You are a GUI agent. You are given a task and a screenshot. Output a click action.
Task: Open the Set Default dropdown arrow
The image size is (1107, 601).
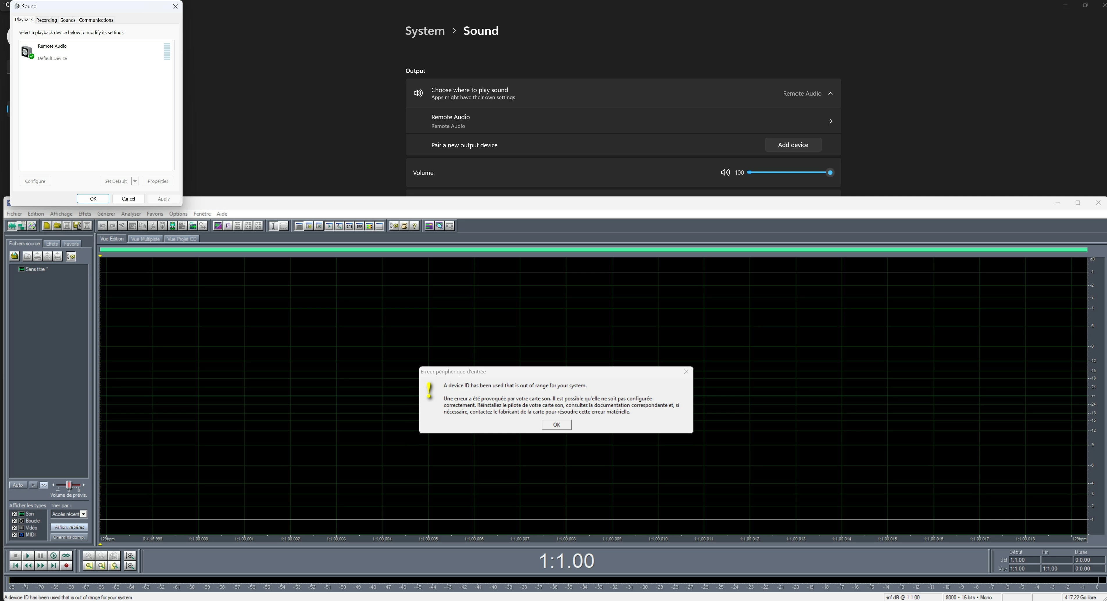pos(135,181)
